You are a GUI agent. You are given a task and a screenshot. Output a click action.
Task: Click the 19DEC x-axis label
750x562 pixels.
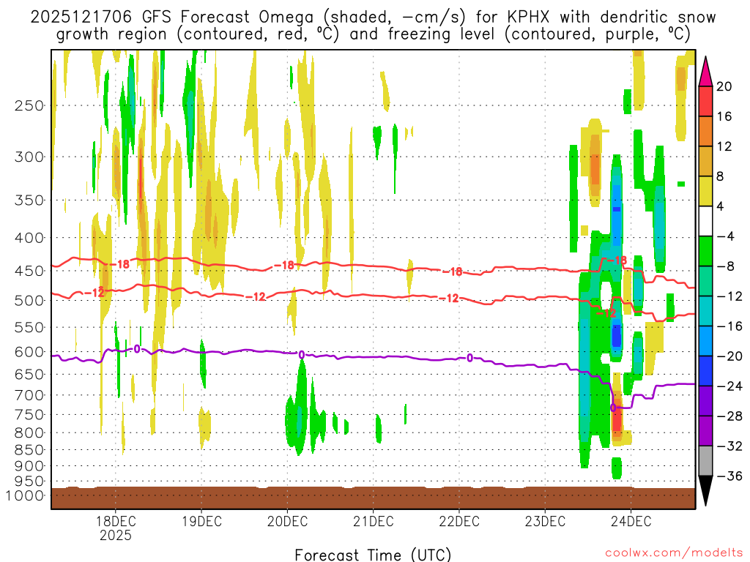click(x=201, y=521)
